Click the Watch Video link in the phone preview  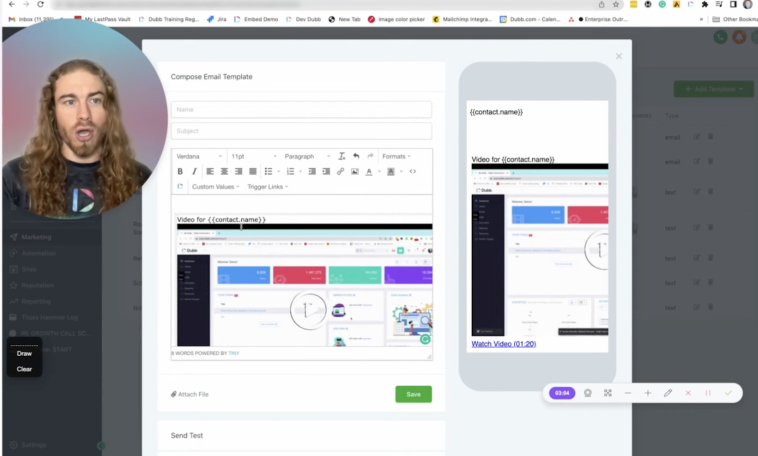pos(503,344)
